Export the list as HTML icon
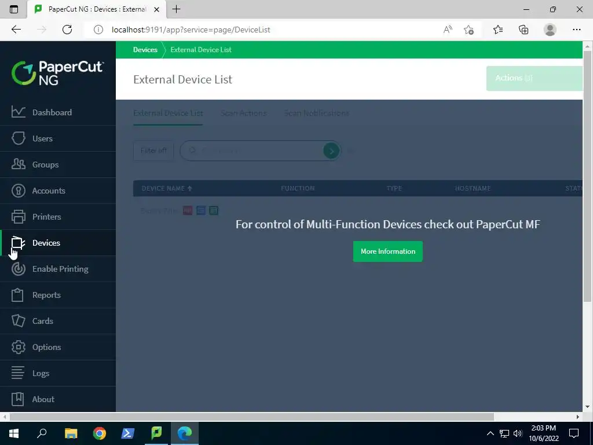 coord(201,210)
